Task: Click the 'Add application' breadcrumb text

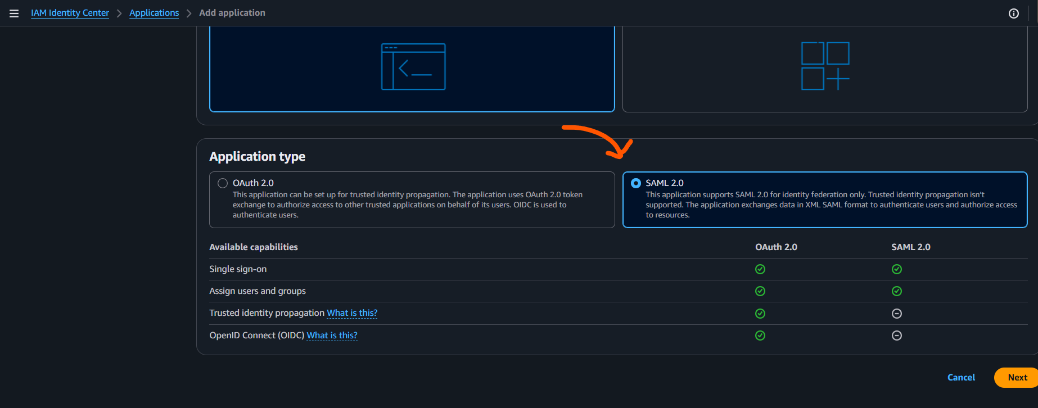Action: click(x=232, y=13)
